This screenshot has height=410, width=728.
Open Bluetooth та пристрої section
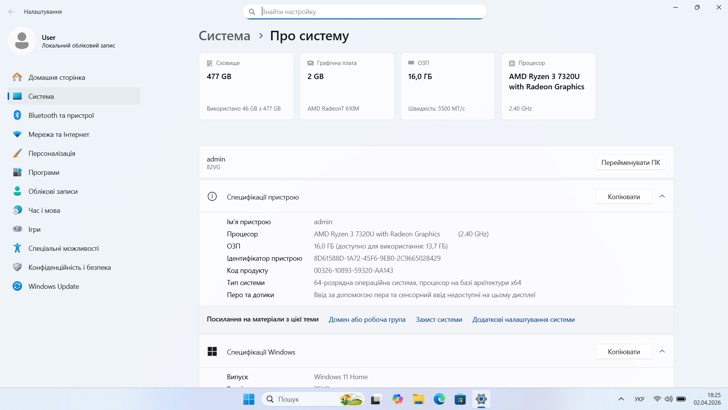tap(61, 115)
